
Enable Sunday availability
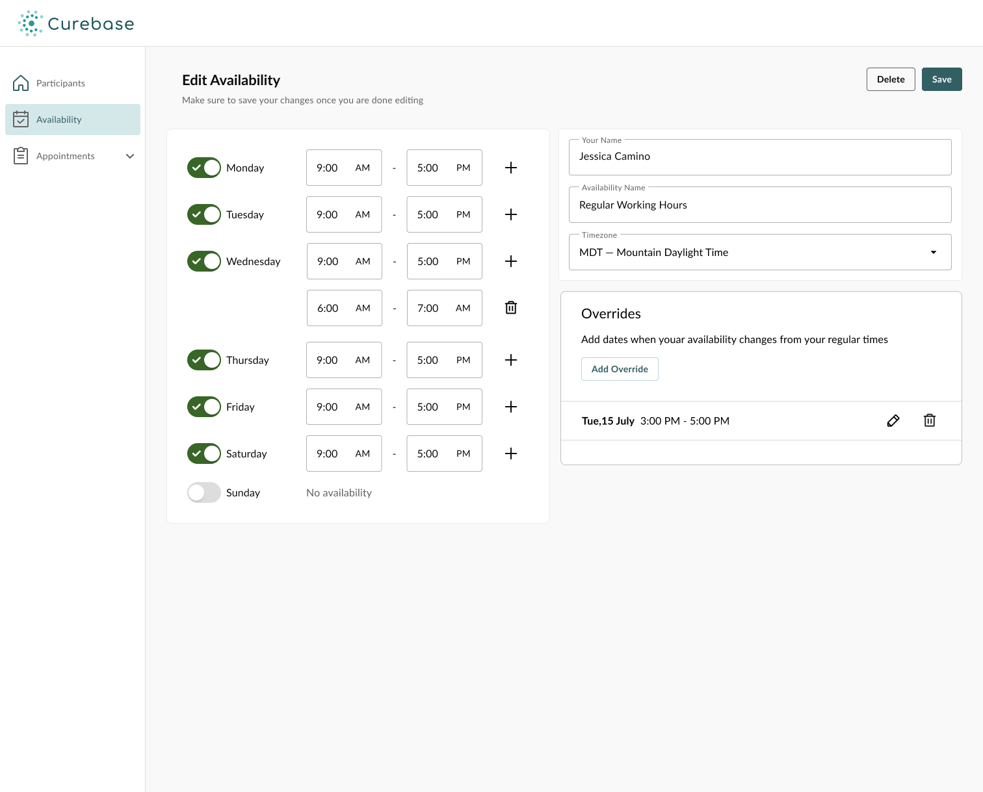click(x=203, y=492)
